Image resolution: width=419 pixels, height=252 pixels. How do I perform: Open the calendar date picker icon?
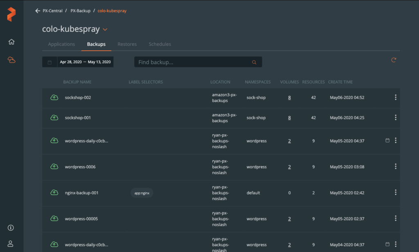pyautogui.click(x=50, y=62)
